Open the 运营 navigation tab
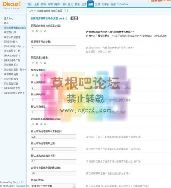This screenshot has width=171, height=188. click(84, 4)
